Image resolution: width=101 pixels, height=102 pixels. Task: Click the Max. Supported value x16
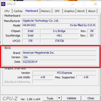86,77
